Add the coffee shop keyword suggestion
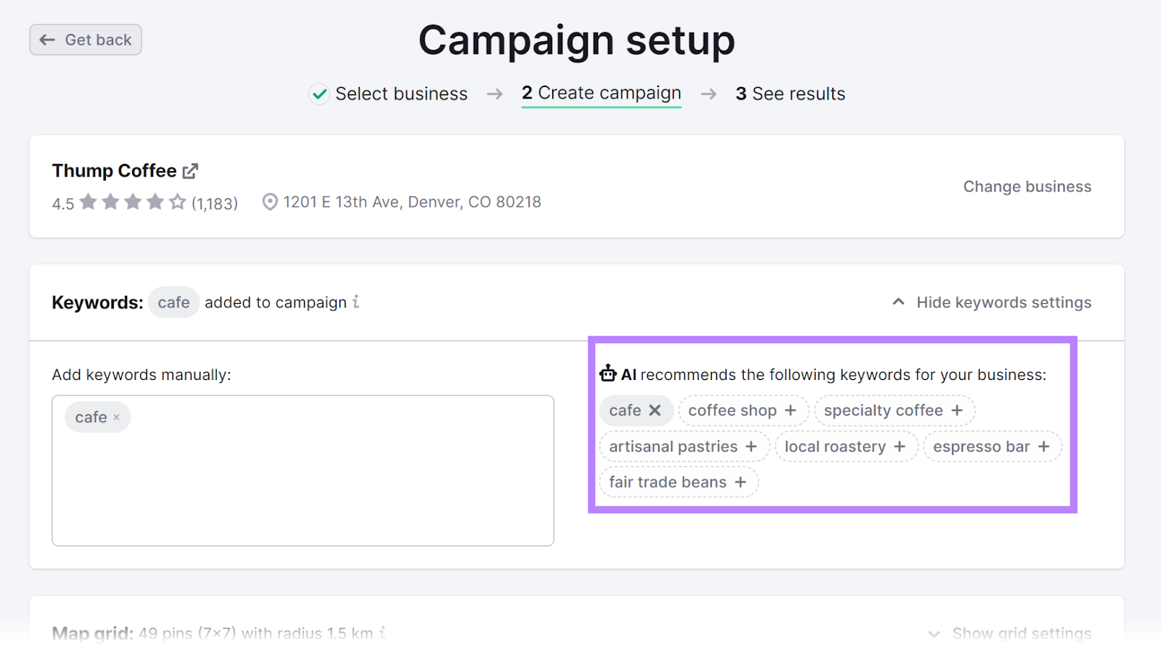This screenshot has height=649, width=1161. 790,410
